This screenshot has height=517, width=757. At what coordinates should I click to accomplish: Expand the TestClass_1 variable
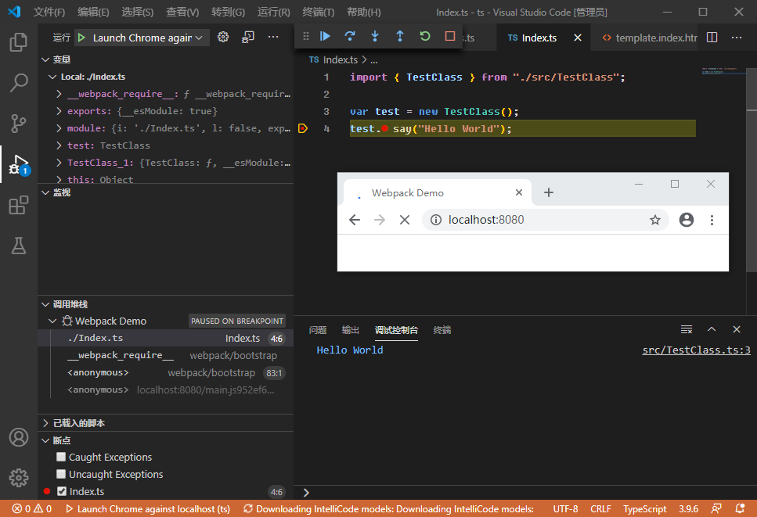59,163
